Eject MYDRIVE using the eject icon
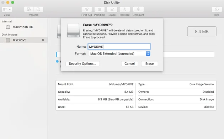 [43, 40]
